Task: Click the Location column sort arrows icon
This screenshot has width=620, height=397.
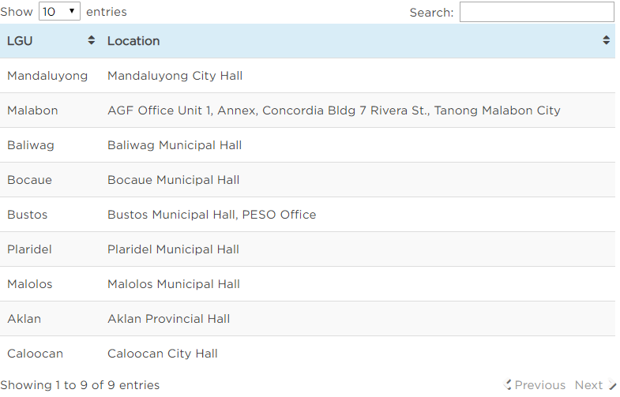Action: [606, 41]
